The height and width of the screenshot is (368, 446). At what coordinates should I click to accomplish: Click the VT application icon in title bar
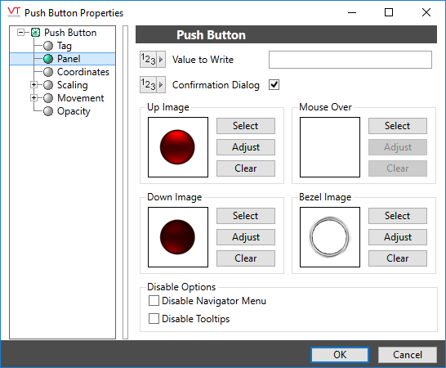tap(14, 12)
